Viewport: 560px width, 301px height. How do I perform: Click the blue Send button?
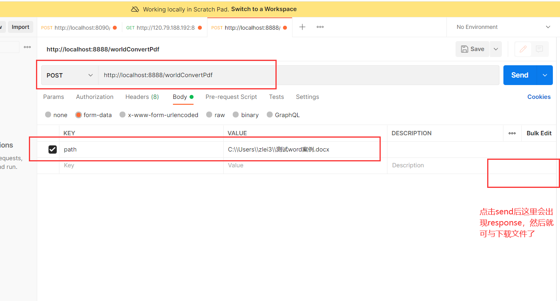[520, 75]
